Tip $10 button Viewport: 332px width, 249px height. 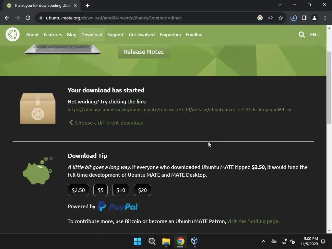(121, 190)
